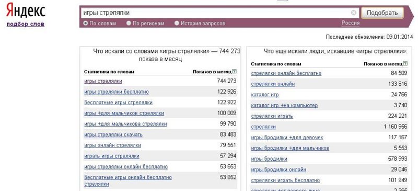Open каталог игр +на компьютер link

pyautogui.click(x=284, y=105)
